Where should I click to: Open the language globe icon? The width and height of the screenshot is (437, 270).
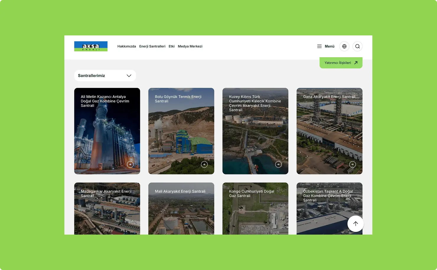pos(344,46)
